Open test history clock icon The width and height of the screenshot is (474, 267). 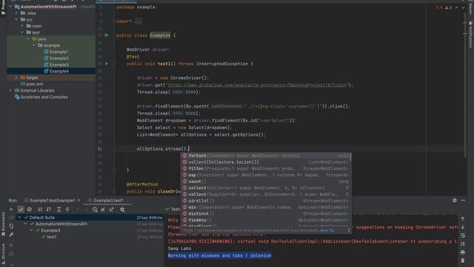(x=95, y=209)
